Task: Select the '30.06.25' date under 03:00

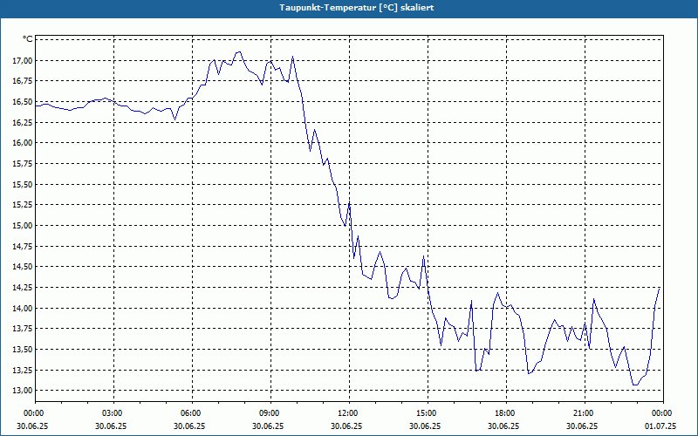Action: coord(111,426)
